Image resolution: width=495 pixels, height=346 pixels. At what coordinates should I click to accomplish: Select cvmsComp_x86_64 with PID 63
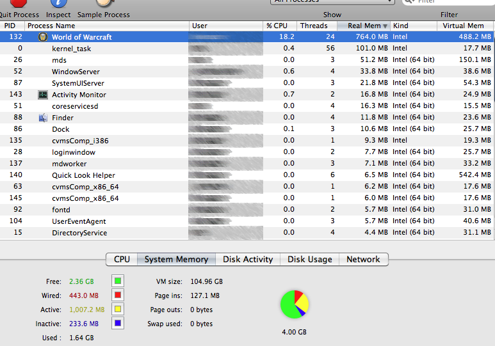(x=247, y=186)
